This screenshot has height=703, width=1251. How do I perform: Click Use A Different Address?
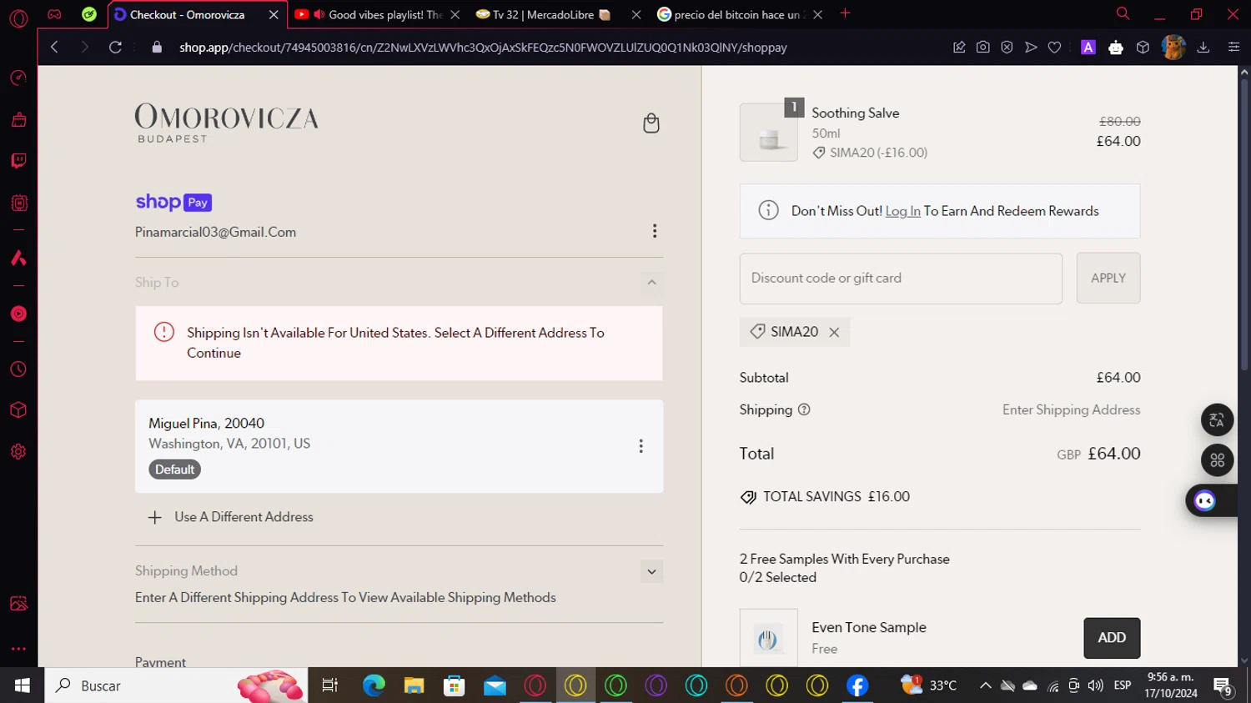point(231,517)
